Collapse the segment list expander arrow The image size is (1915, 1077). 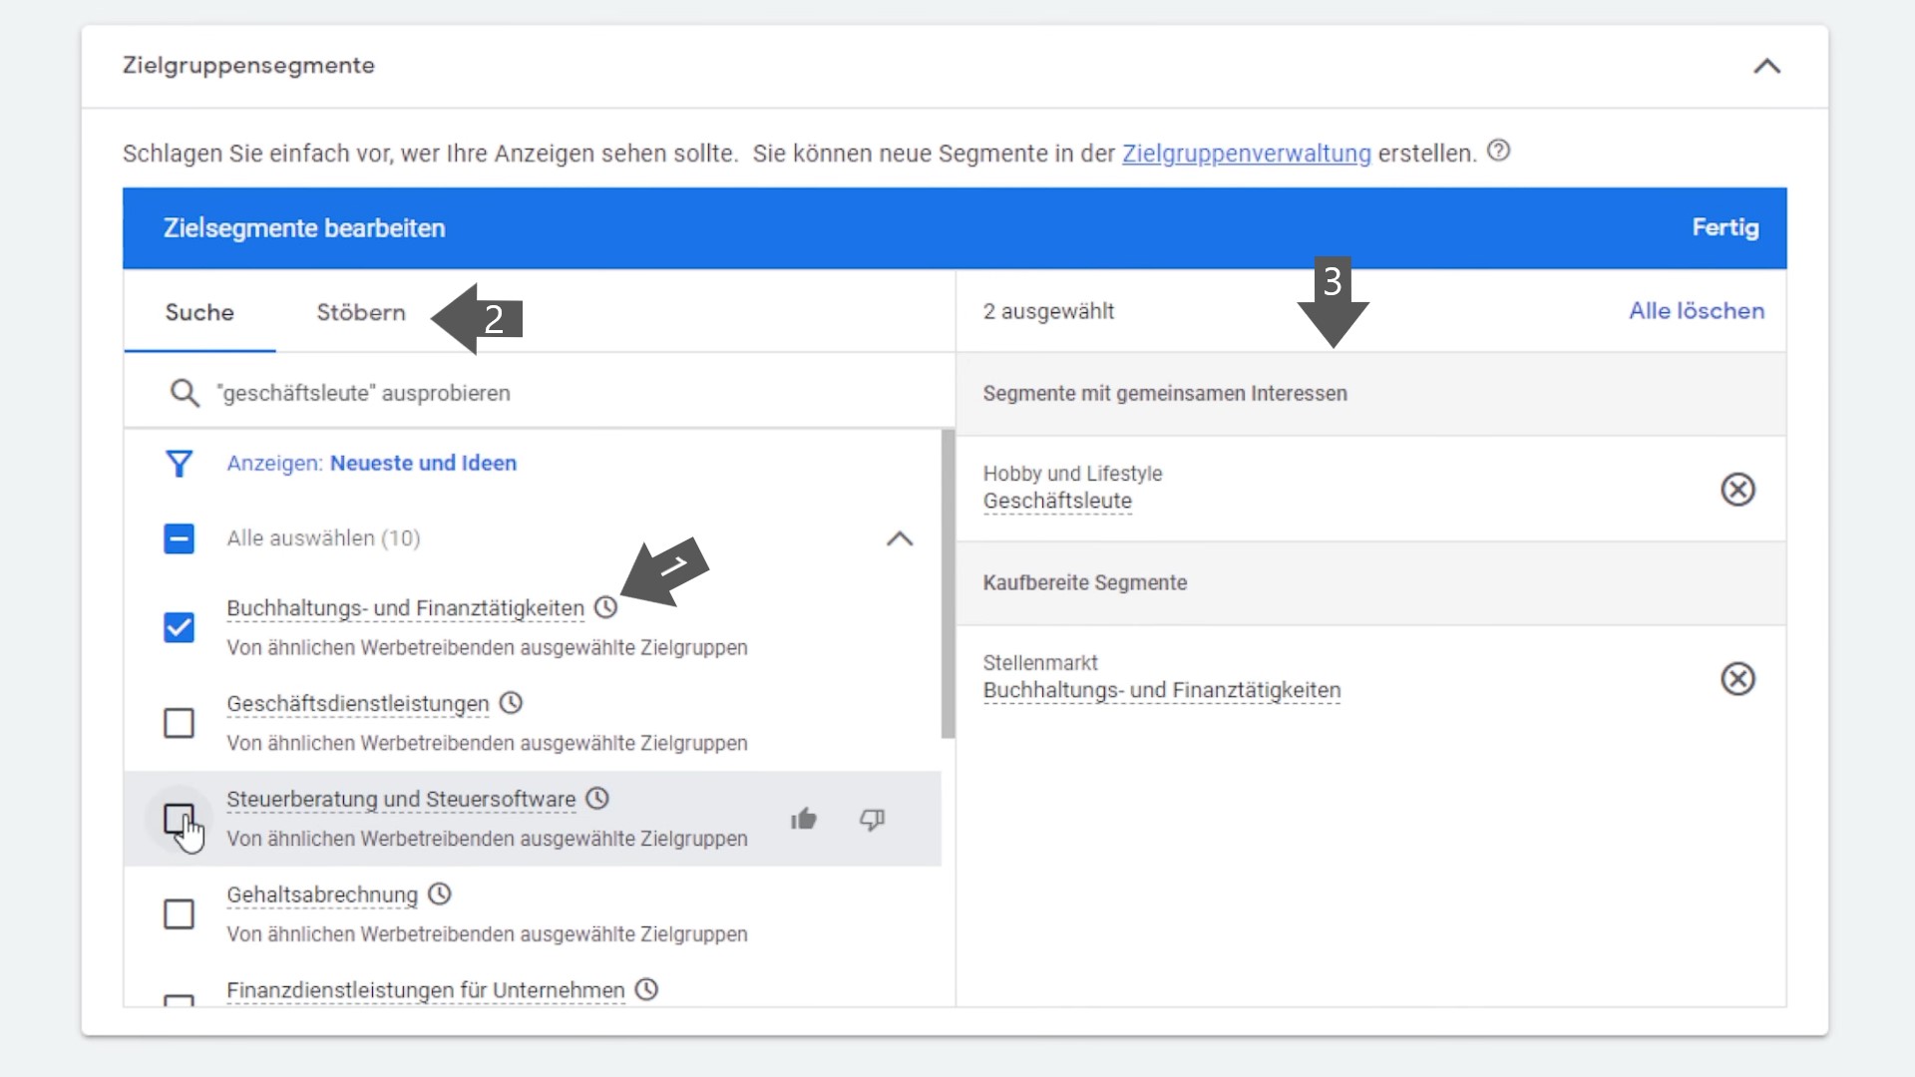[x=900, y=537]
